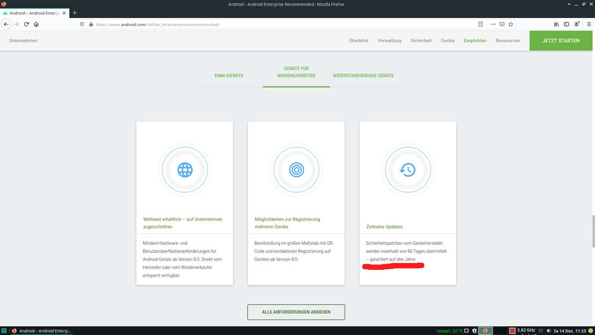Viewport: 595px width, 335px height.
Task: Click the Mindest-Hardware description text
Action: coord(182,259)
